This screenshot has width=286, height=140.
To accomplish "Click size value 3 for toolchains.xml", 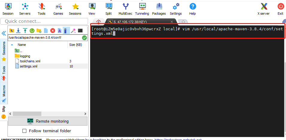I will [70, 61].
